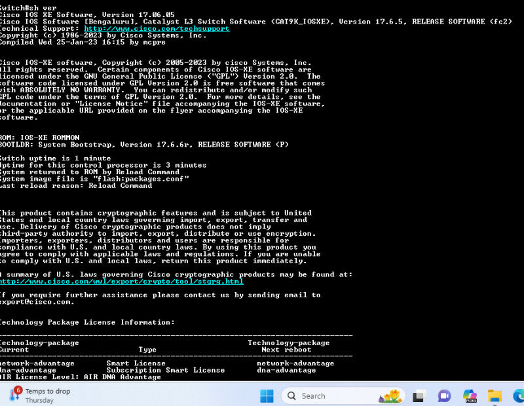Viewport: 524px width, 406px height.
Task: Click 'AIR License Level: AIR DNA Advantage'
Action: (80, 377)
